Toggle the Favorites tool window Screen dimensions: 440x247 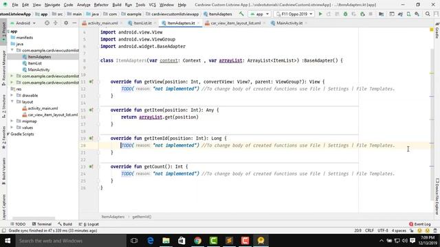3,137
